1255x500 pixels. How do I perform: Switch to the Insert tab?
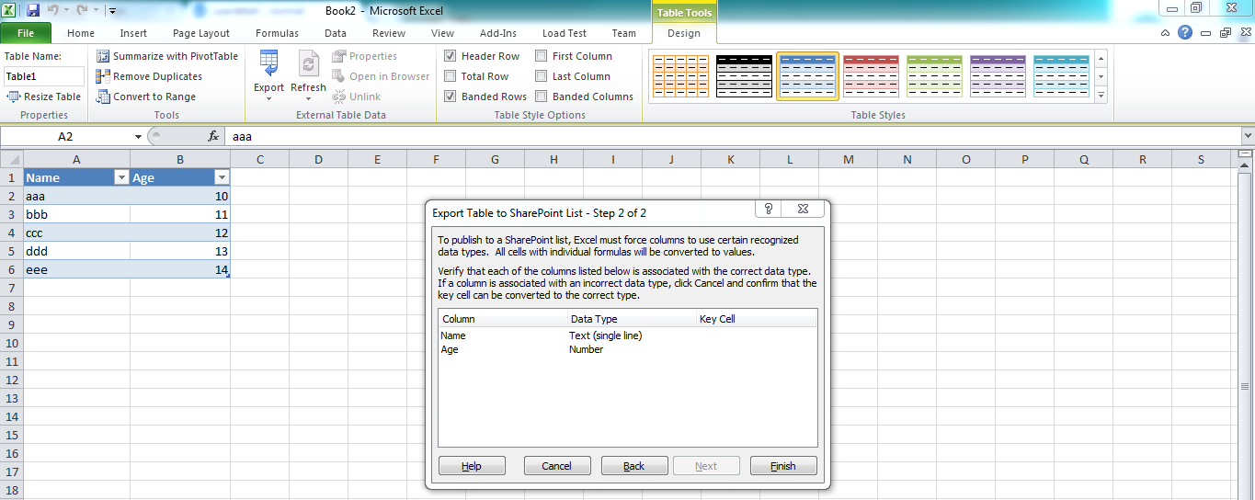click(133, 33)
